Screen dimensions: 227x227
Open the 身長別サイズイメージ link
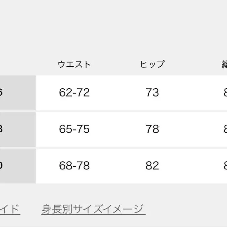point(93,209)
